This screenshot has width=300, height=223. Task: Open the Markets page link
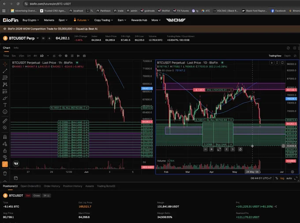[49, 20]
